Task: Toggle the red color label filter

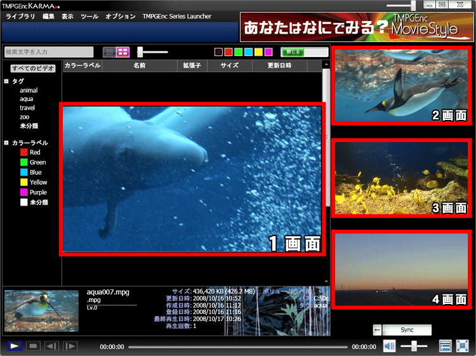Action: (228, 52)
